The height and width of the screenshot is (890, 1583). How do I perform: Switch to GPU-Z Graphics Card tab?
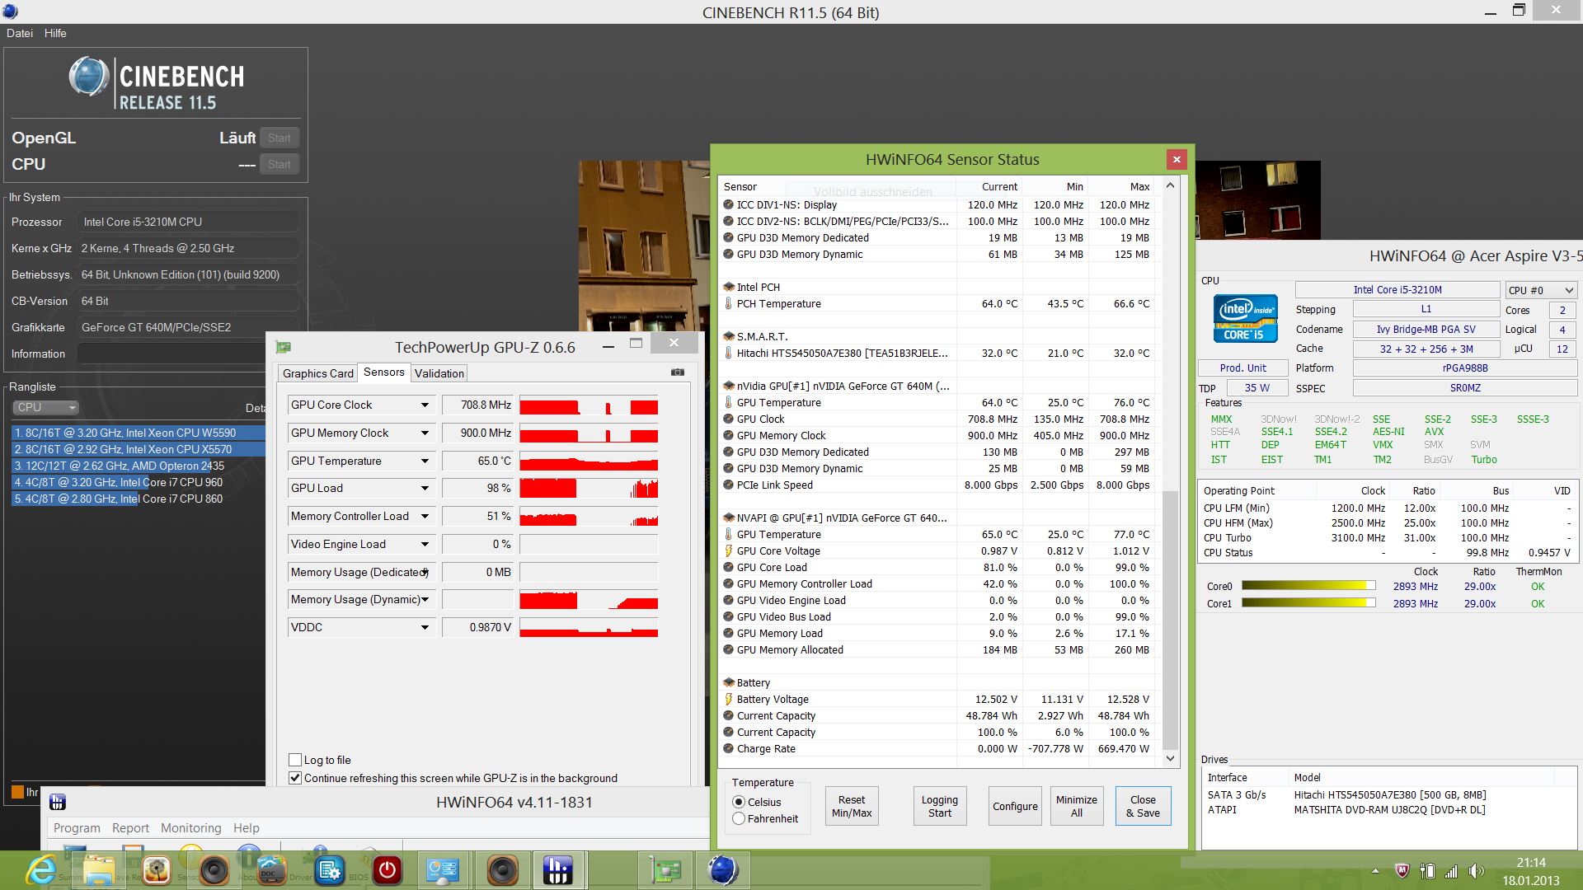[317, 373]
